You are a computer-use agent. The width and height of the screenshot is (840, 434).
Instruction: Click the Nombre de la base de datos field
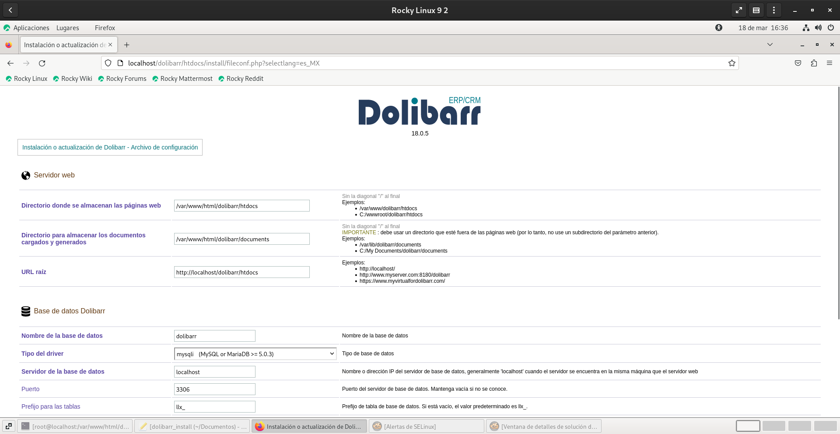(214, 336)
